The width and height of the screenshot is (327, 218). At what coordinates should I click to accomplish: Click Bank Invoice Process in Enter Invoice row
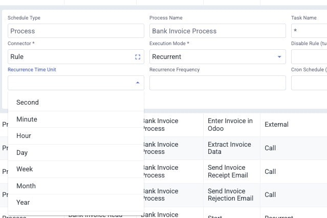click(173, 125)
